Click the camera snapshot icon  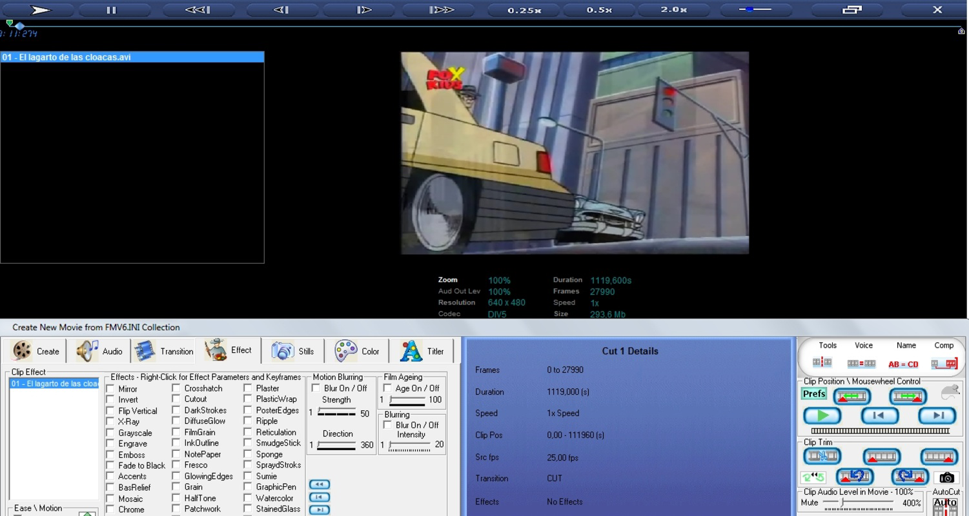coord(946,477)
